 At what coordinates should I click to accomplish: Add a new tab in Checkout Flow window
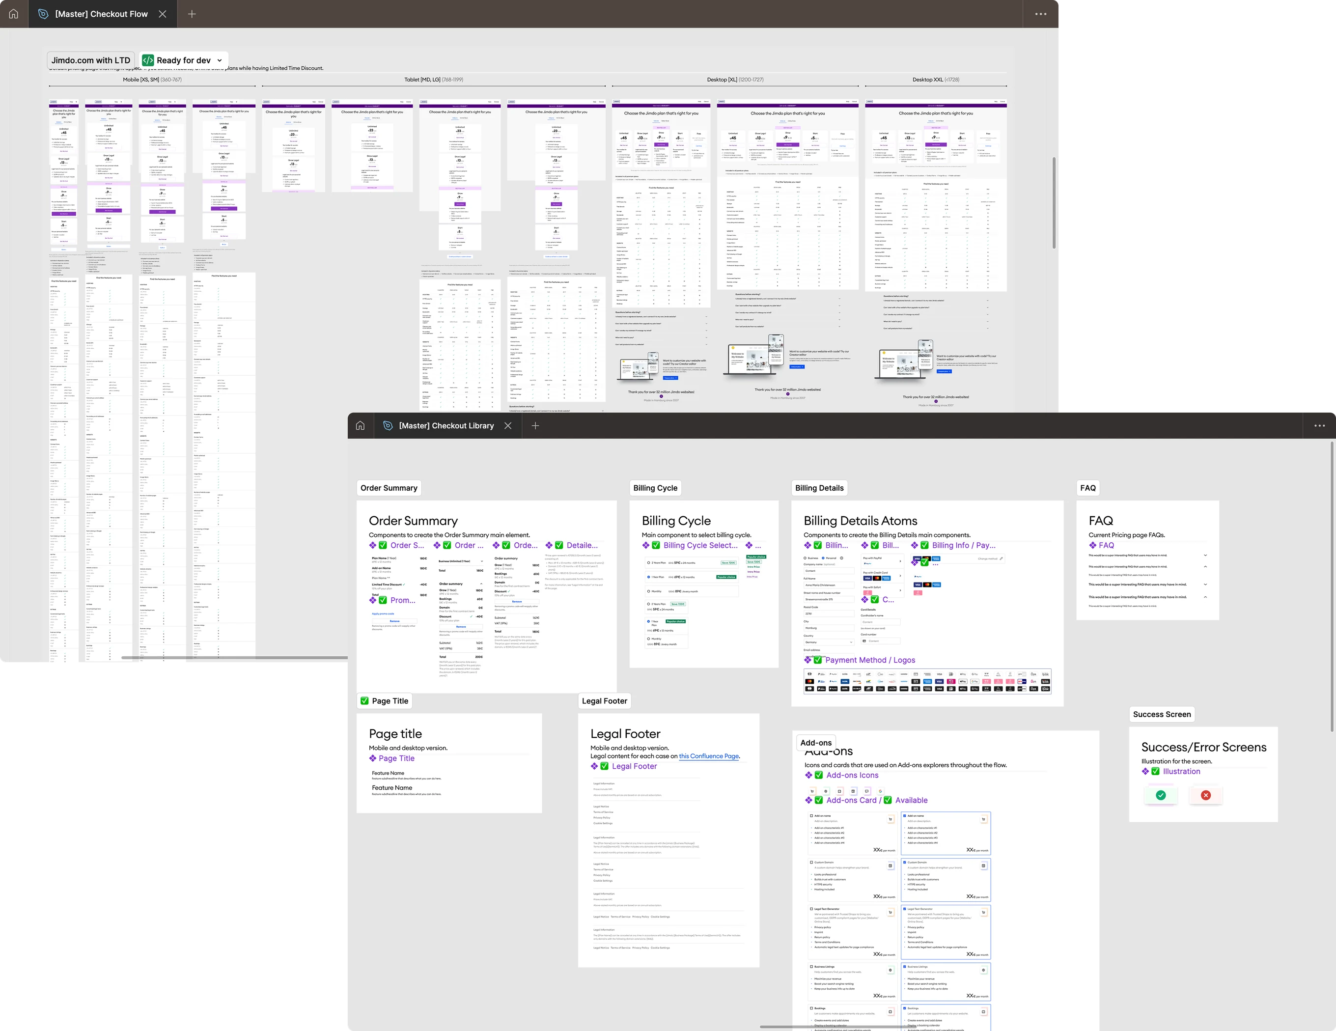click(192, 13)
